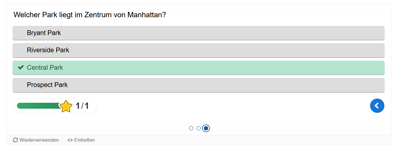Click the active third page dot
Image resolution: width=393 pixels, height=147 pixels.
(206, 128)
